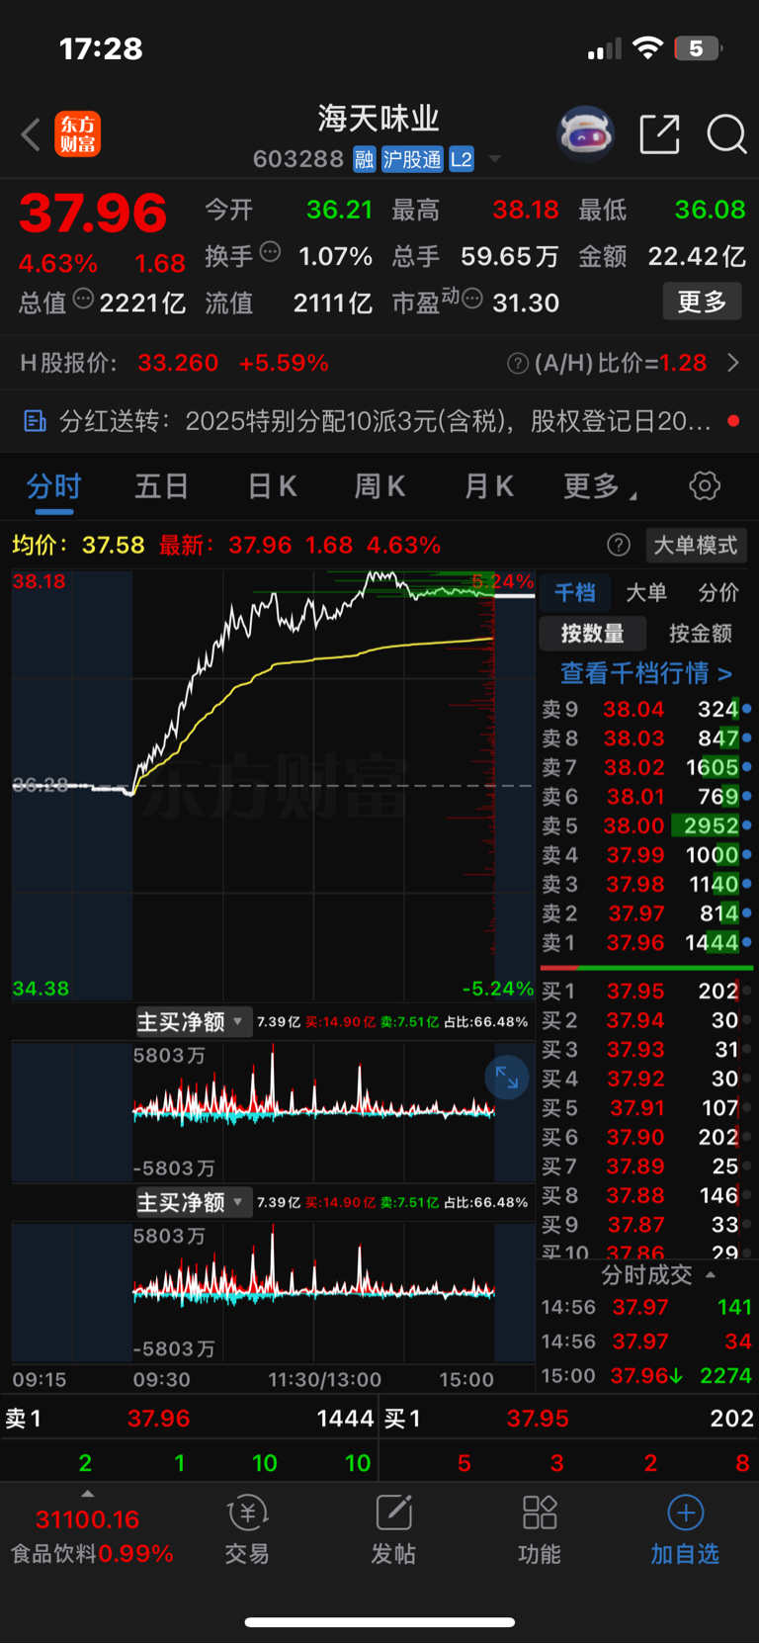Tap the help question mark near 大单模式
Viewport: 759px width, 1644px height.
click(619, 545)
